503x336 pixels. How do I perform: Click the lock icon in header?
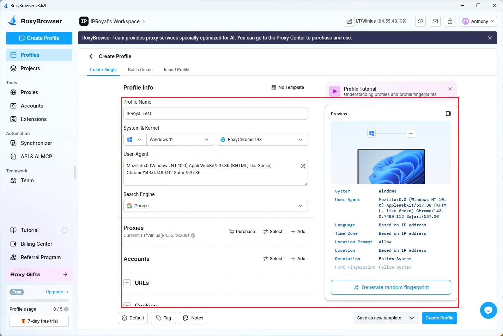[x=450, y=21]
